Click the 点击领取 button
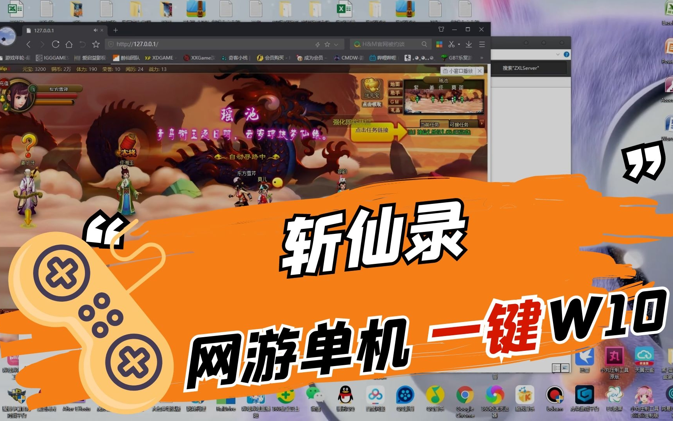Viewport: 673px width, 421px height. pos(372,104)
